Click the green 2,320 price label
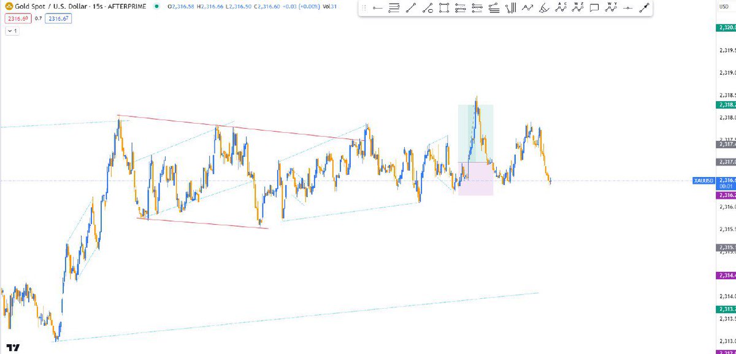The height and width of the screenshot is (354, 736). pyautogui.click(x=726, y=28)
